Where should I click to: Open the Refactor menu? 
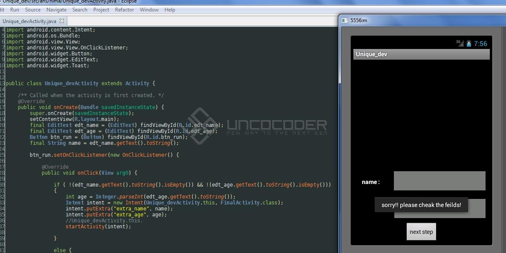pos(124,10)
